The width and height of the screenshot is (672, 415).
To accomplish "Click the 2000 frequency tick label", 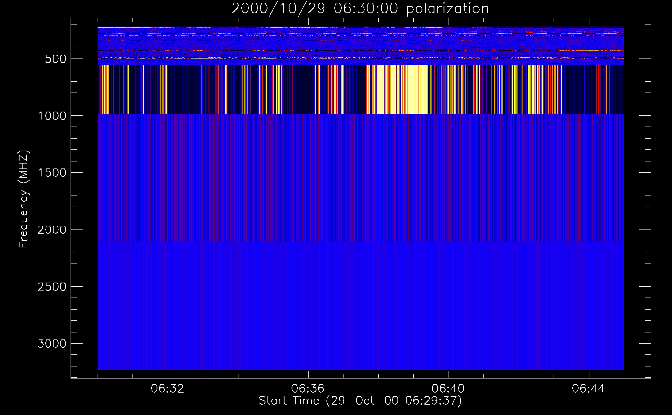I will click(52, 230).
